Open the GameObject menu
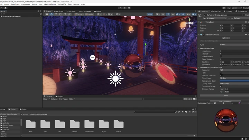This screenshot has height=140, width=249. click(15, 4)
